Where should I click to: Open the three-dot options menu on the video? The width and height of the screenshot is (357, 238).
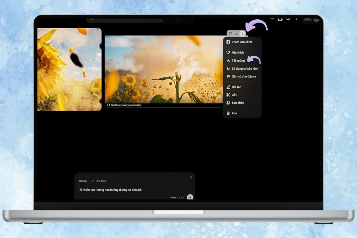[x=242, y=34]
